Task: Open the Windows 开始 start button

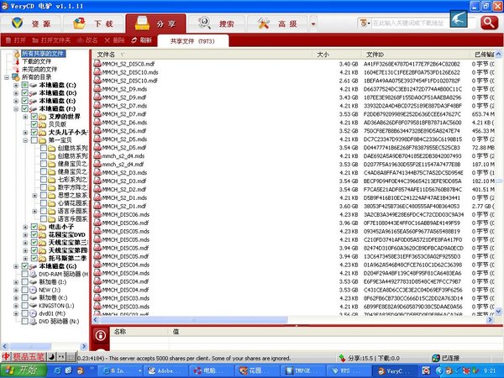Action: pyautogui.click(x=22, y=370)
